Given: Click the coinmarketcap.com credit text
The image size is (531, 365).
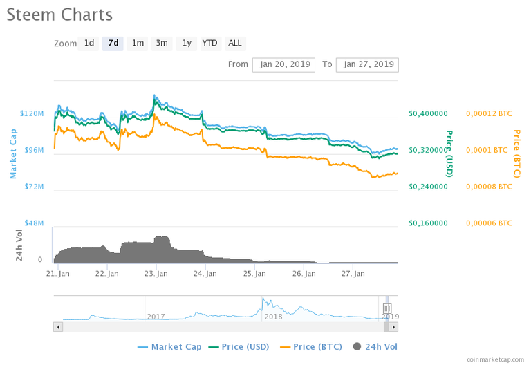Looking at the screenshot, I should 495,359.
